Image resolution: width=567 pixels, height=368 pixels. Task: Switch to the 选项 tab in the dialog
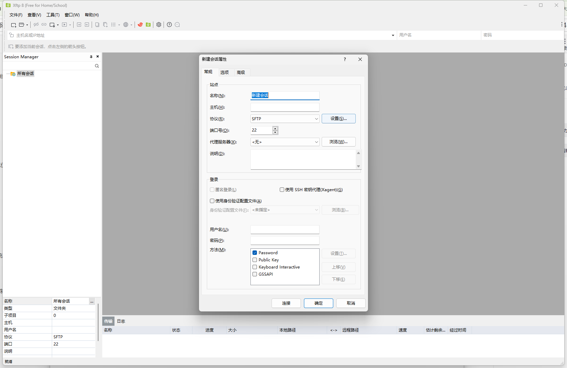pos(225,72)
